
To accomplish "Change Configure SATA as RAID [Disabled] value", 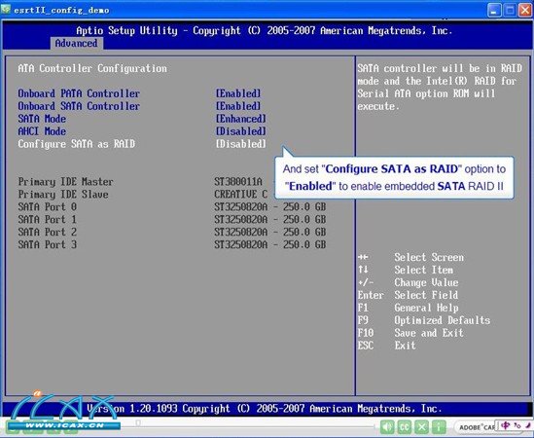I will click(241, 144).
